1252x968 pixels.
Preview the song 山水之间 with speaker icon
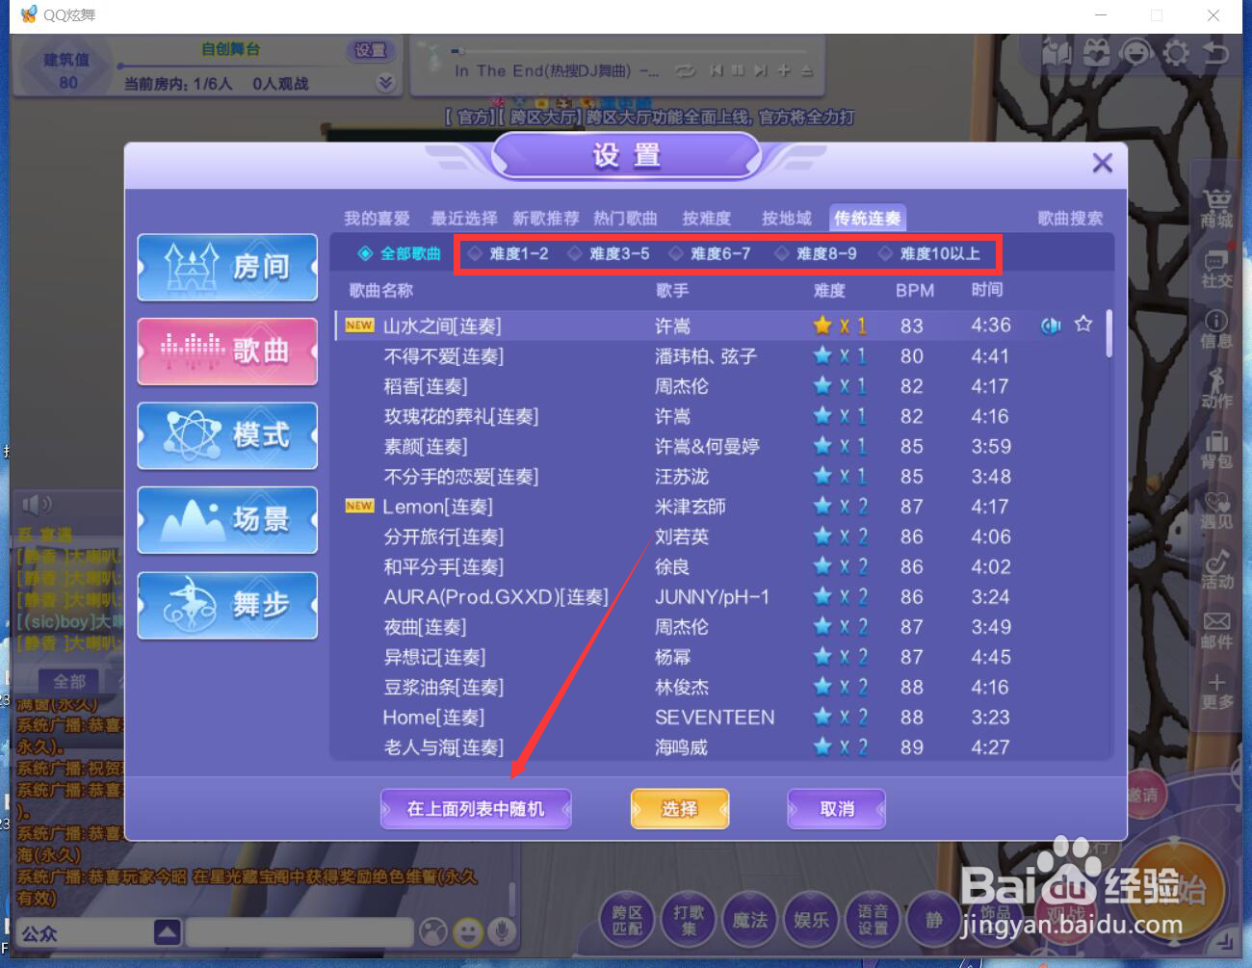coord(1051,326)
